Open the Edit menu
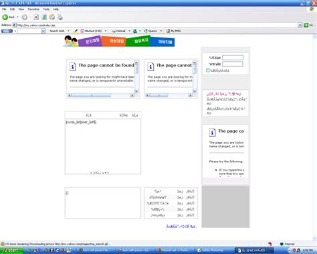This screenshot has height=254, width=317. (12, 9)
